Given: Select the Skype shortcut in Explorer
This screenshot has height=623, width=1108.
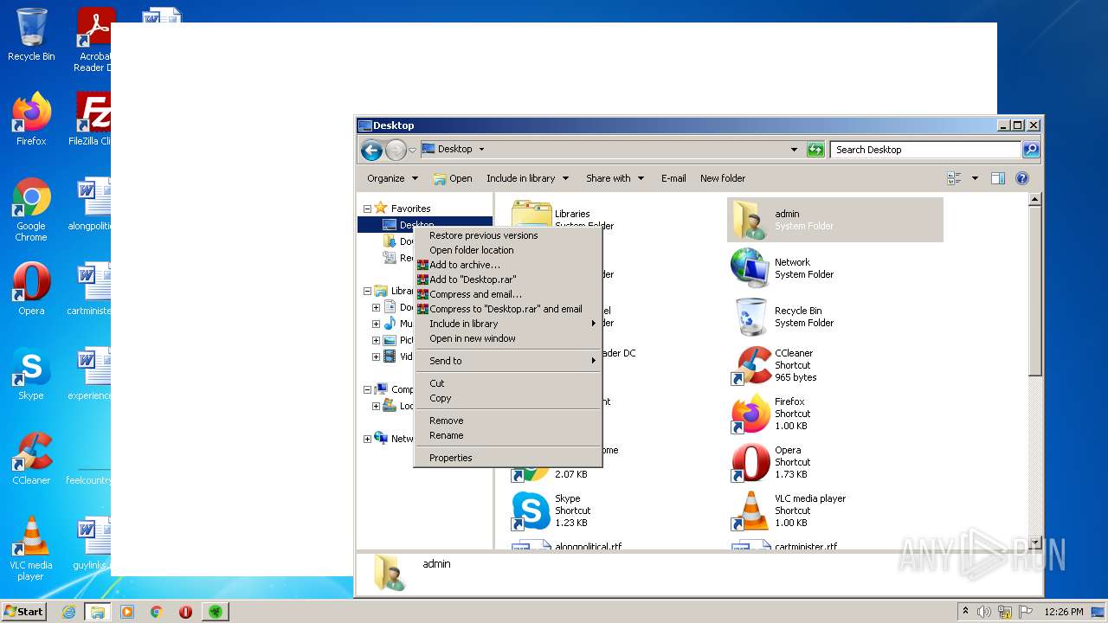Looking at the screenshot, I should click(x=531, y=511).
